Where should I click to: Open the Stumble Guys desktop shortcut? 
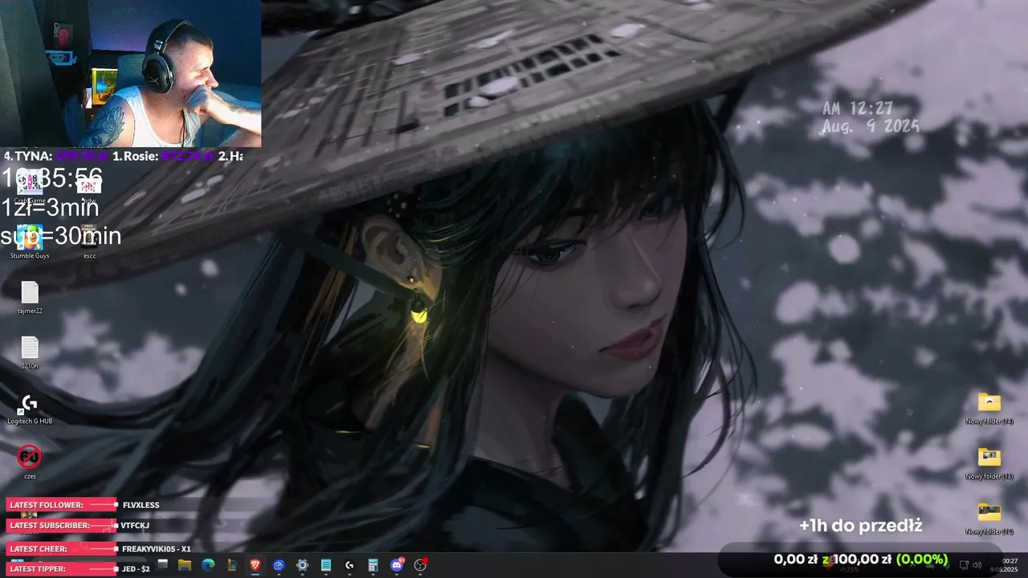[x=30, y=241]
